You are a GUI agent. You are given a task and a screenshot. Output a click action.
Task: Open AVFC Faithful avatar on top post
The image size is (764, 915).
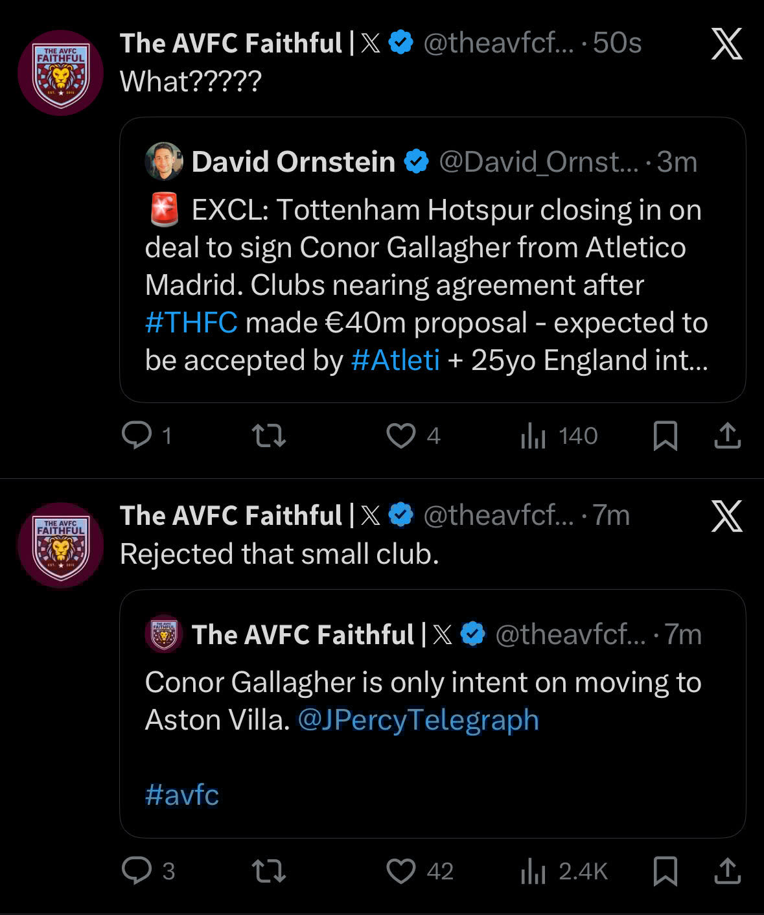click(60, 73)
